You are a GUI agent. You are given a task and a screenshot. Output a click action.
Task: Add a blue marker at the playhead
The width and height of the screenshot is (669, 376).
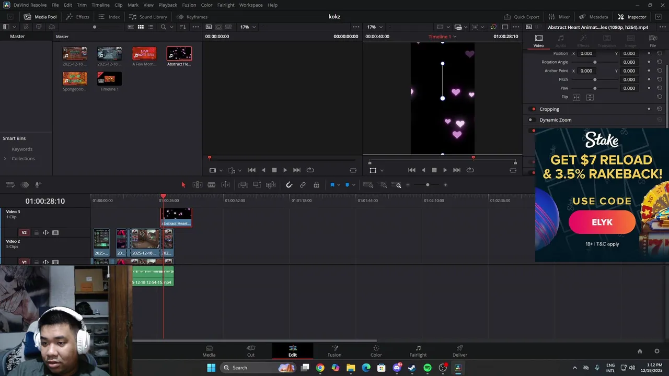[347, 185]
